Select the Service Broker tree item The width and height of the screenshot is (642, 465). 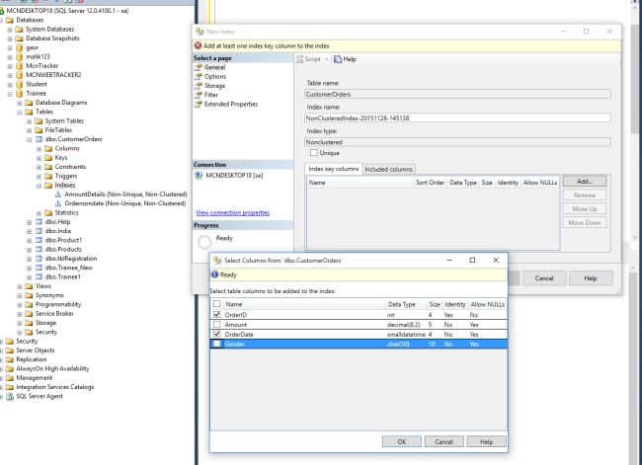coord(54,314)
